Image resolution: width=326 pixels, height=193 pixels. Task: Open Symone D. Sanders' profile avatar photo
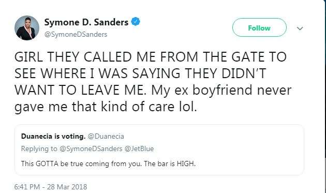[x=27, y=28]
